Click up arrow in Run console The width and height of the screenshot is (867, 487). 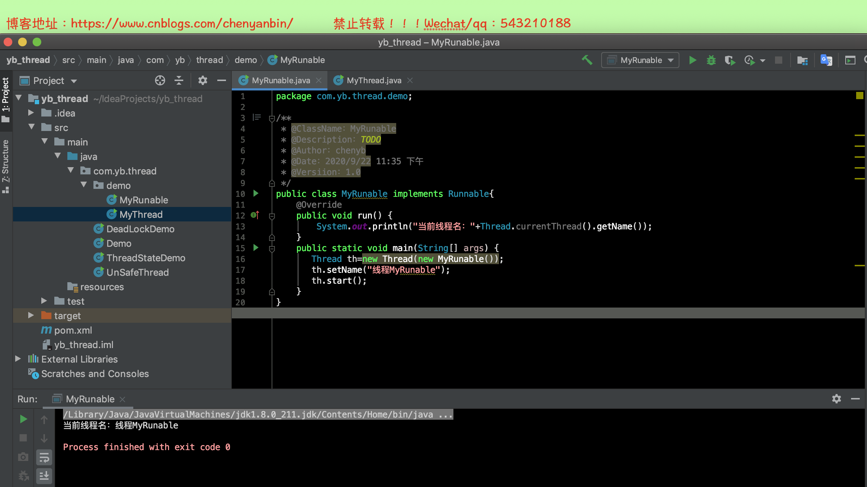point(44,419)
